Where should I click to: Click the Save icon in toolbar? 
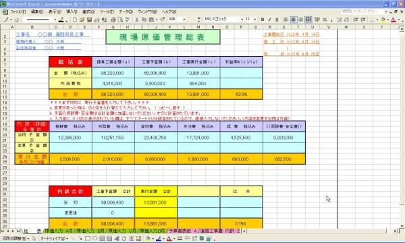click(89, 20)
